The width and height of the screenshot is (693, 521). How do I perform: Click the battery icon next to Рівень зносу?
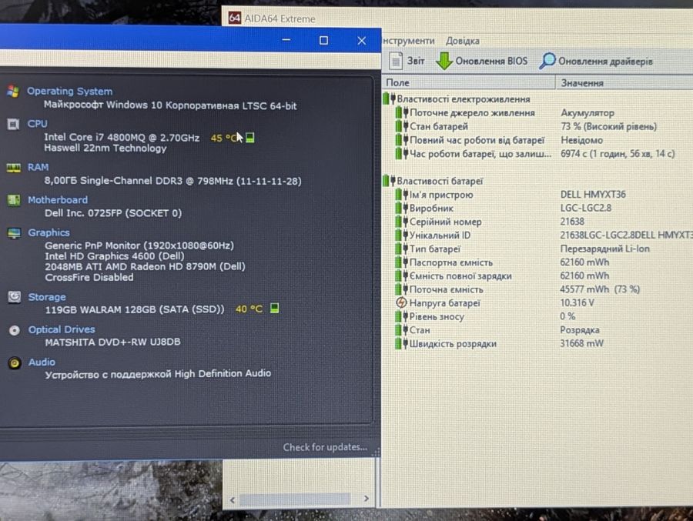pyautogui.click(x=401, y=316)
